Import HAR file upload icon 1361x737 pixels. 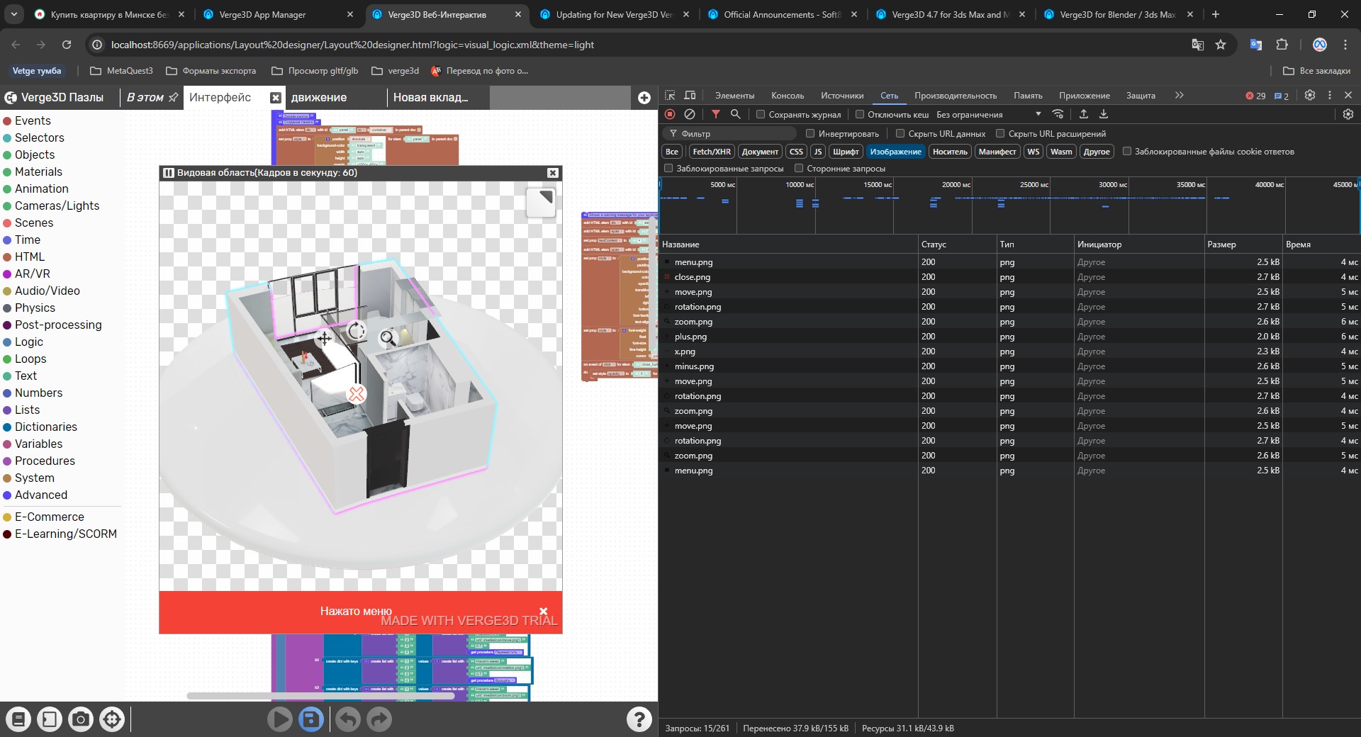1083,114
